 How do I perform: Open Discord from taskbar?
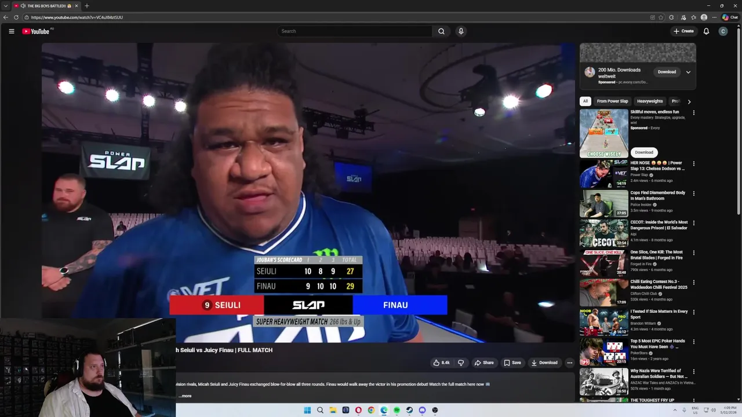[x=422, y=410]
